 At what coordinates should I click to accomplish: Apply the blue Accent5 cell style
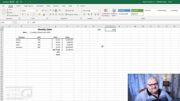tap(124, 10)
